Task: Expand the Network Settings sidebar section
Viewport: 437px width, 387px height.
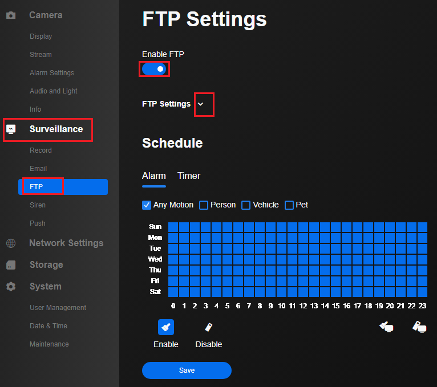Action: click(66, 243)
